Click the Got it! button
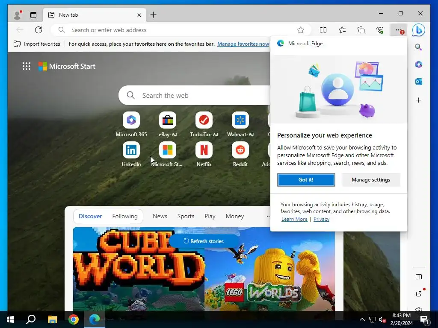The width and height of the screenshot is (438, 328). (x=306, y=180)
